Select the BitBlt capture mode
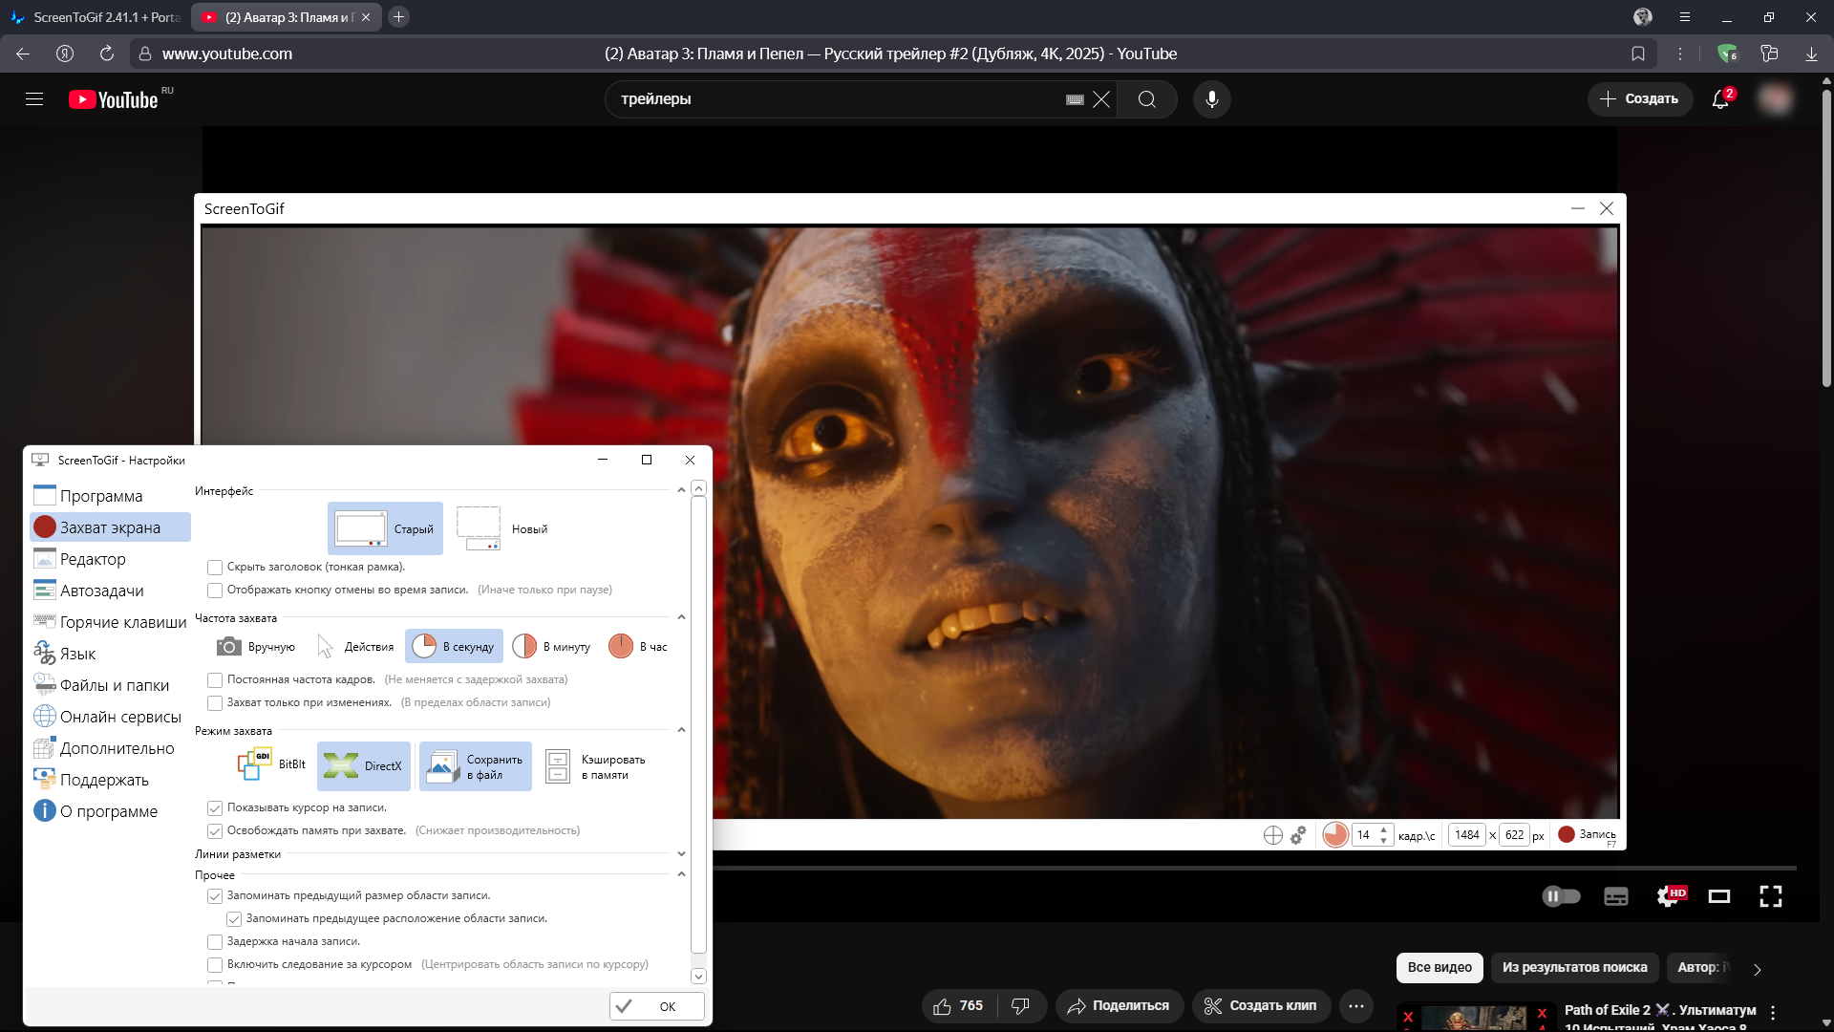The height and width of the screenshot is (1032, 1834). click(272, 765)
